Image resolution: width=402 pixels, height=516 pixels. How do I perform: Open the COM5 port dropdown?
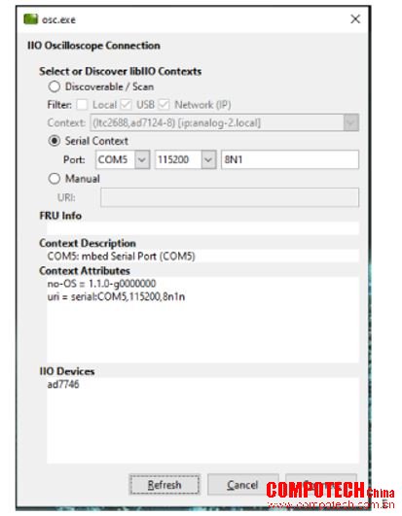tap(142, 159)
